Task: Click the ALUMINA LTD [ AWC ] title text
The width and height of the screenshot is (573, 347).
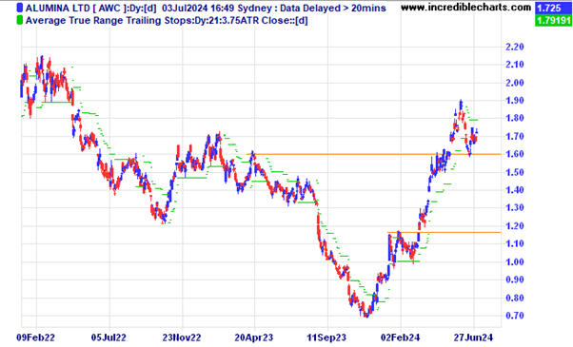Action: pos(75,8)
